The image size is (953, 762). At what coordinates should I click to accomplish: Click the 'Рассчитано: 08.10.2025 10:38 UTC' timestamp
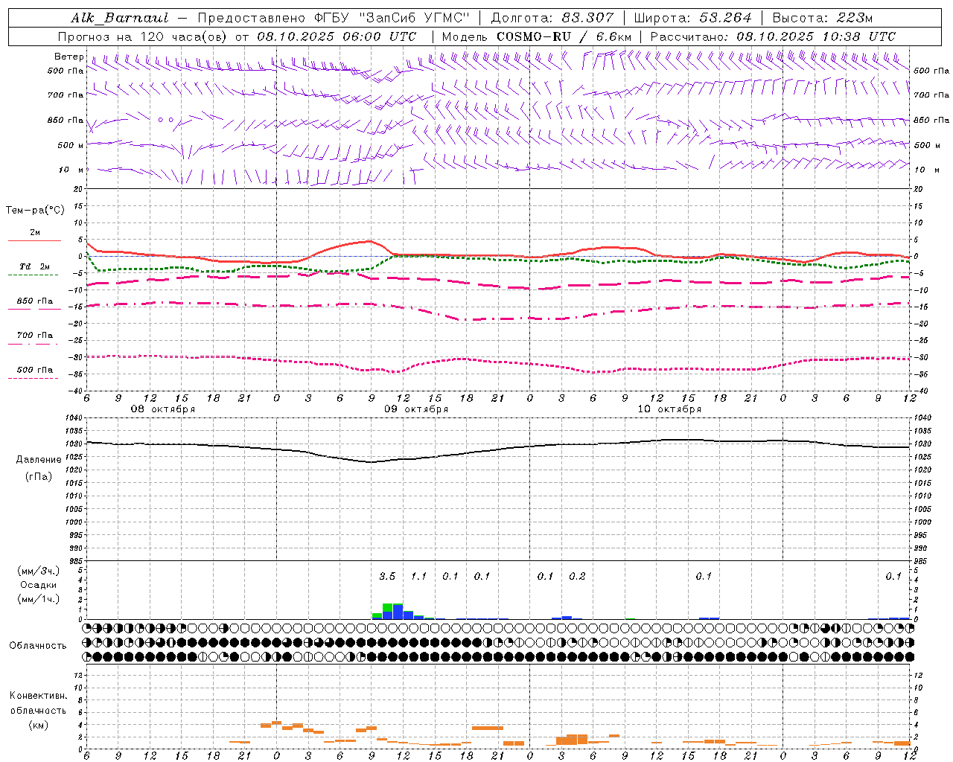click(x=773, y=36)
